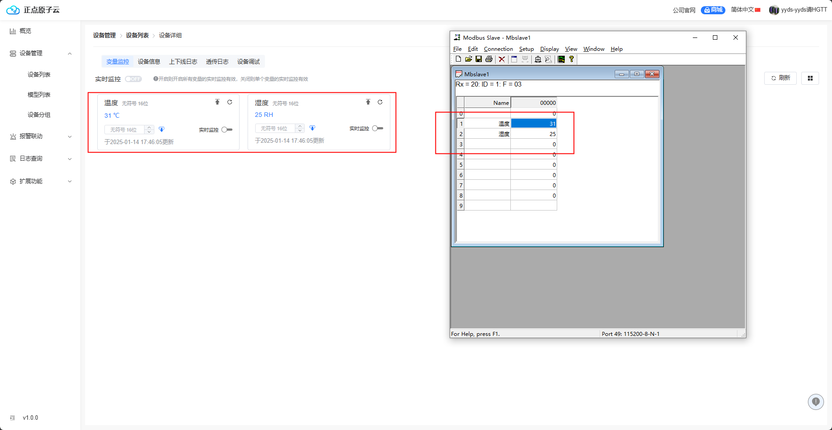
Task: Click the Open file folder icon
Action: (468, 59)
